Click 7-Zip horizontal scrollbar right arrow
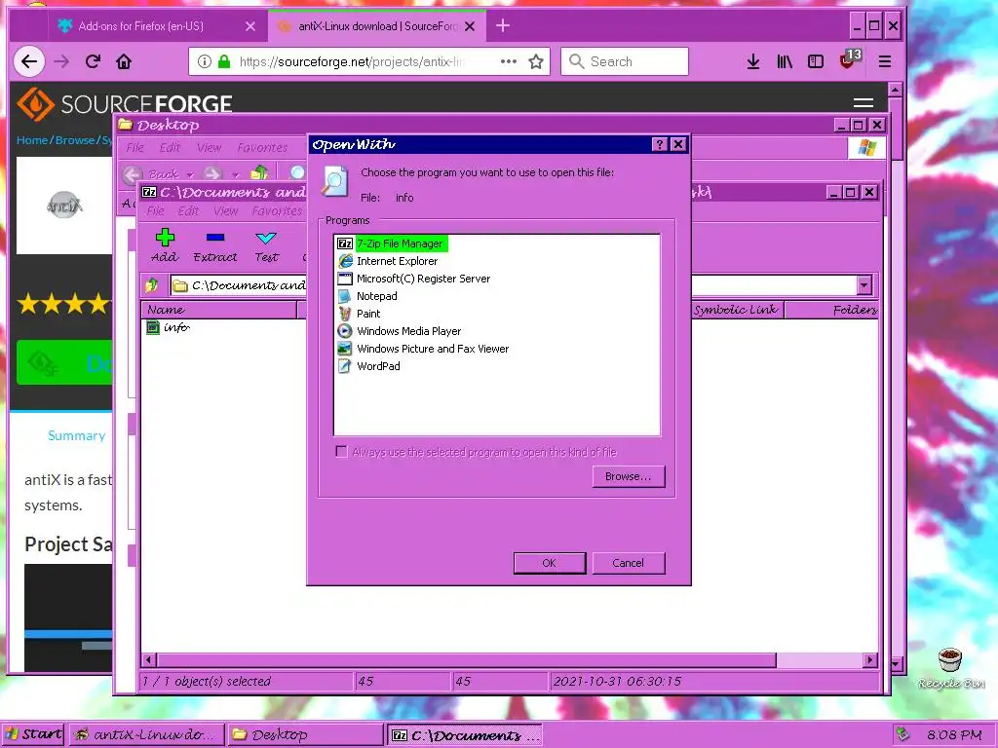Image resolution: width=998 pixels, height=748 pixels. [x=870, y=660]
